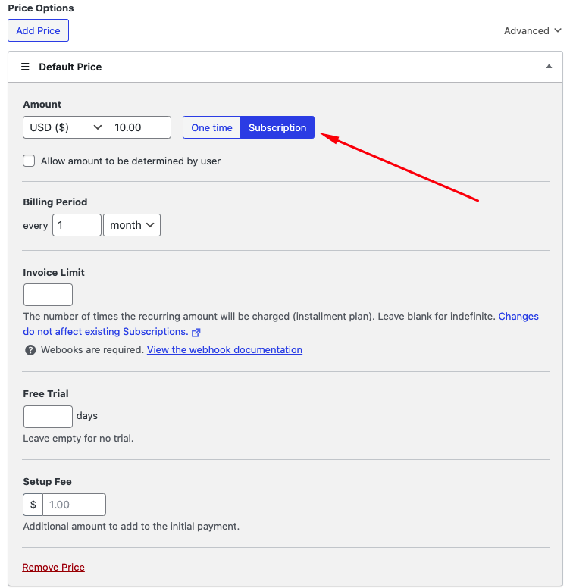This screenshot has height=588, width=573.
Task: Click the question mark help icon
Action: 30,350
